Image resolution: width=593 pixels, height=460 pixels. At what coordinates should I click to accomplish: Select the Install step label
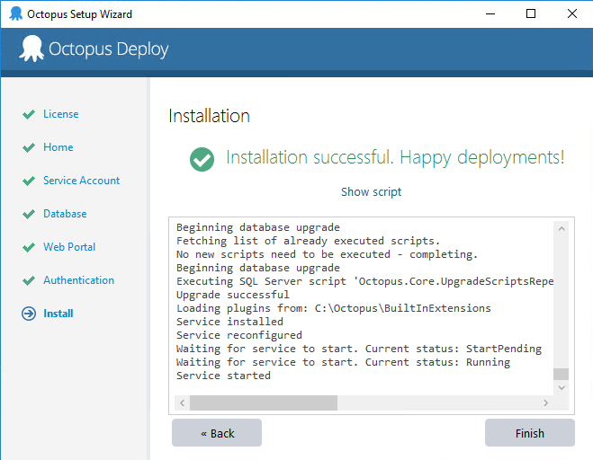[58, 314]
